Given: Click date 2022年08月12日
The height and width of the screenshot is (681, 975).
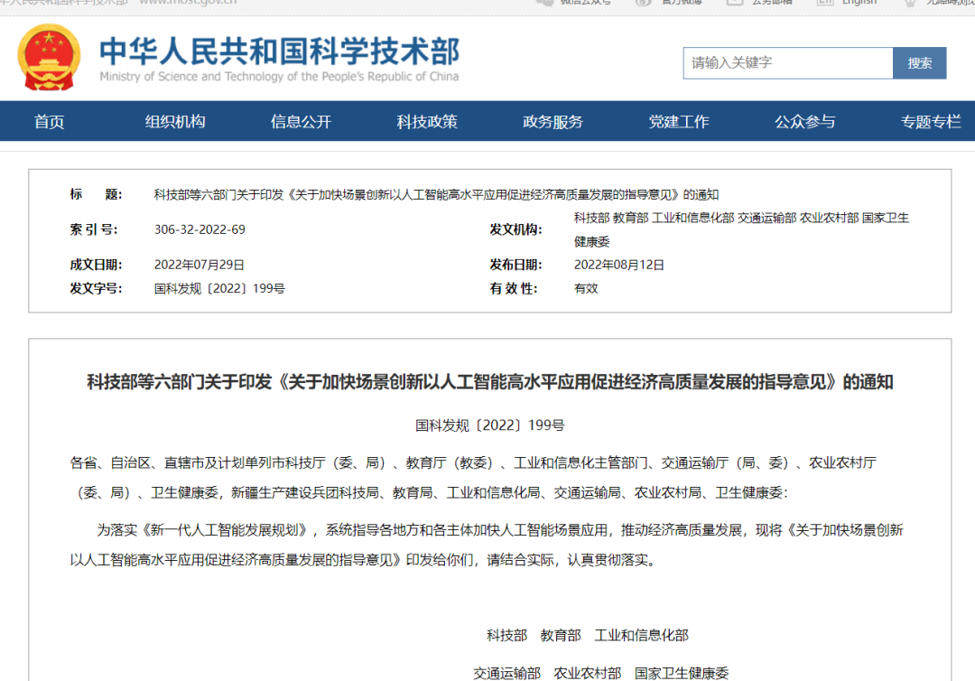Looking at the screenshot, I should [618, 265].
